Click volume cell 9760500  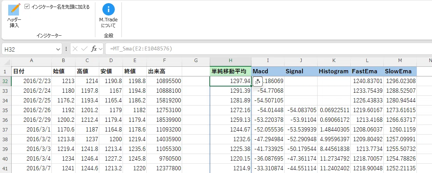[165, 158]
